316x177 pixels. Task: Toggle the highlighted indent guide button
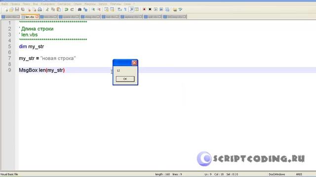coord(131,9)
